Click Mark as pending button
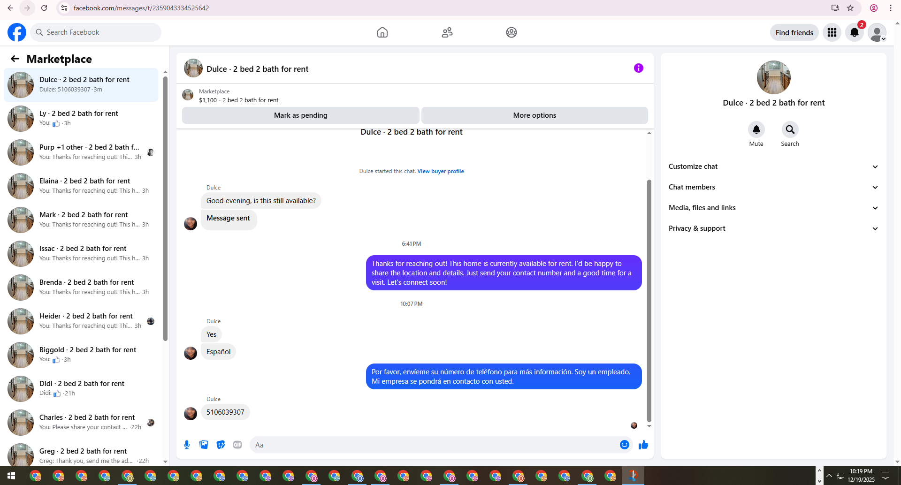Viewport: 901px width, 485px height. pos(300,115)
